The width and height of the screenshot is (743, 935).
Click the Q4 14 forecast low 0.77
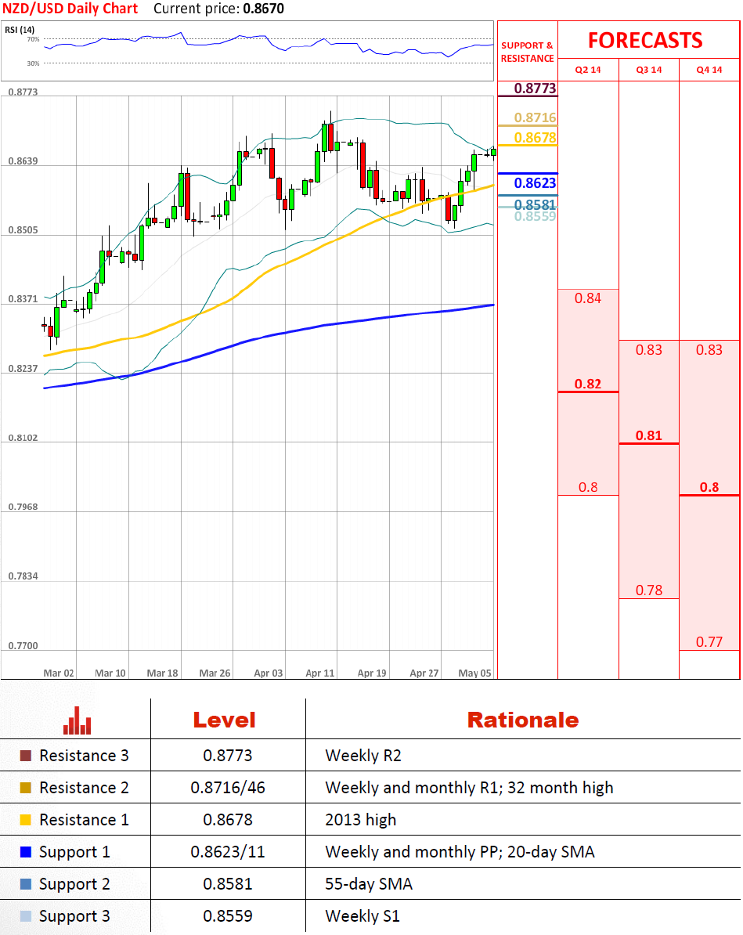pyautogui.click(x=709, y=642)
